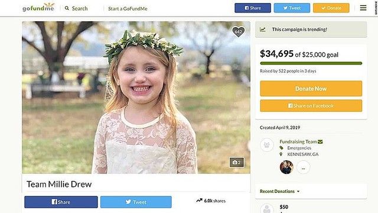Screen dimensions: 378x213
Task: Show more team members ellipsis
Action: point(303,167)
